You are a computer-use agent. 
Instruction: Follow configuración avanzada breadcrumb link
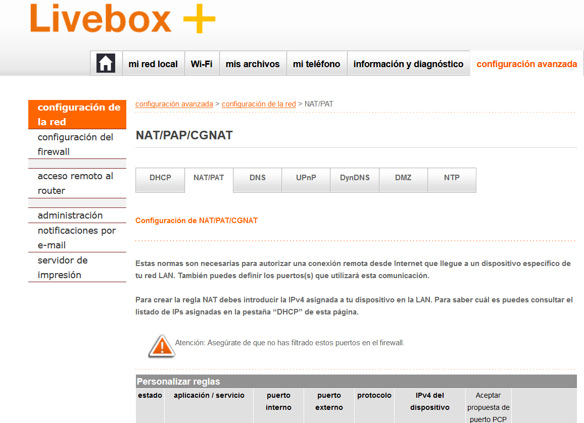pos(174,104)
